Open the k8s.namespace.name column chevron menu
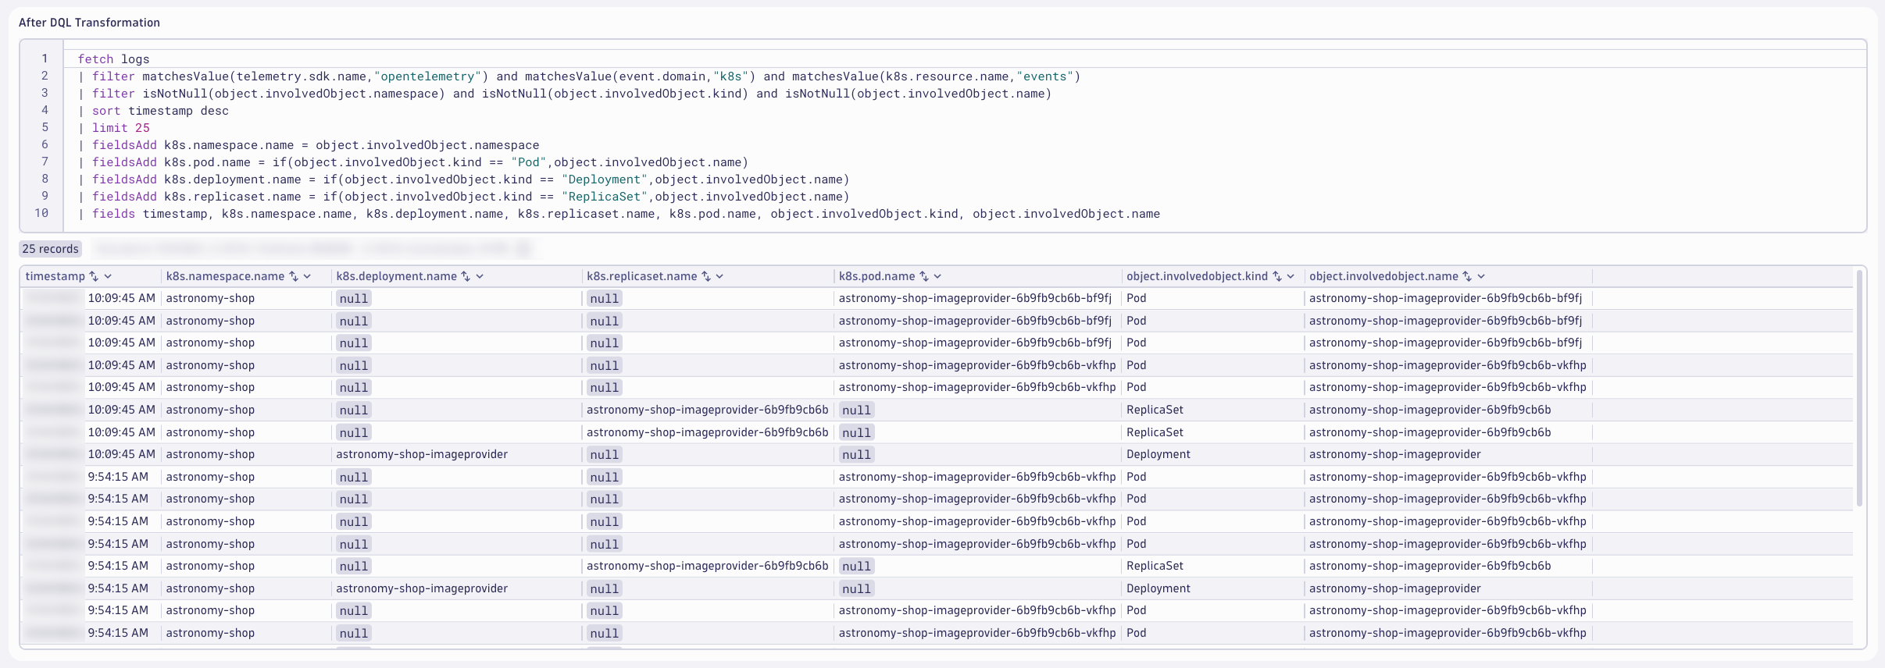 point(308,276)
